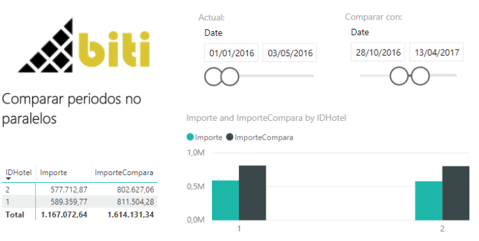This screenshot has height=241, width=479.
Task: Click the chart title Importe and ImporteCompara by IDHotel
Action: pyautogui.click(x=266, y=118)
